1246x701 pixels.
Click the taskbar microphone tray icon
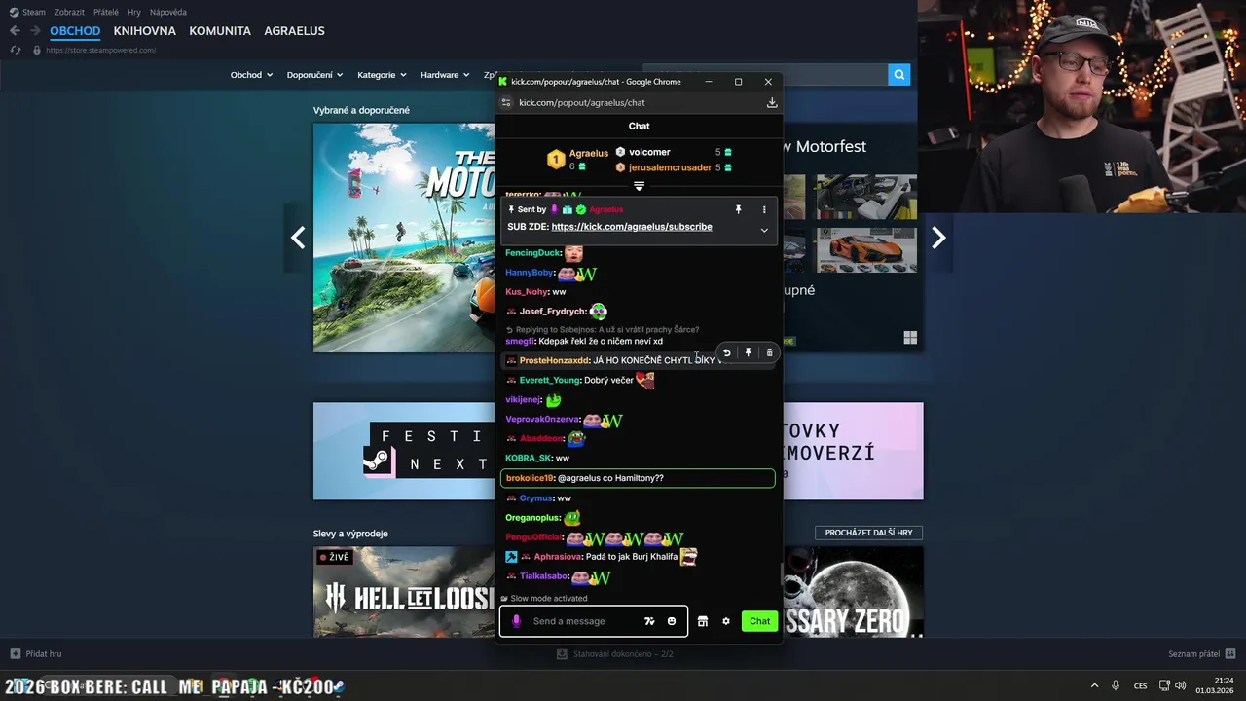[1116, 685]
